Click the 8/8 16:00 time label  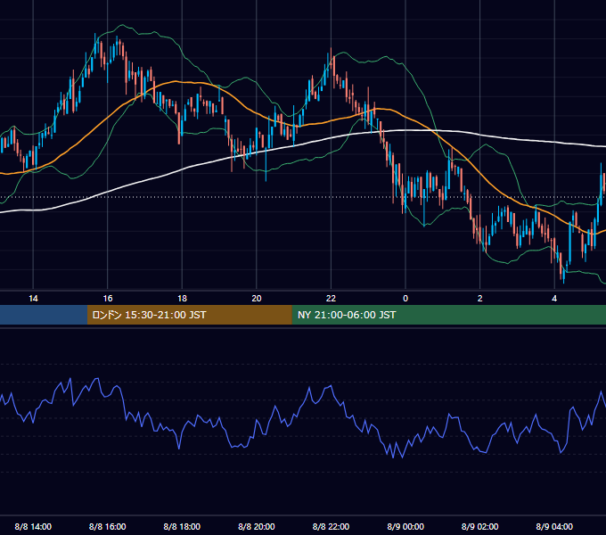pos(108,526)
